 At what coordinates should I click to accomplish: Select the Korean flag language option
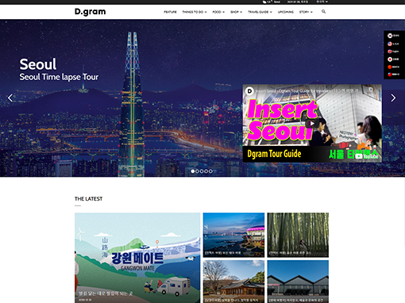[393, 36]
